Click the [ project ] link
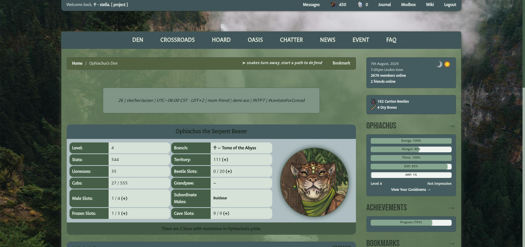This screenshot has height=247, width=525. coord(120,5)
